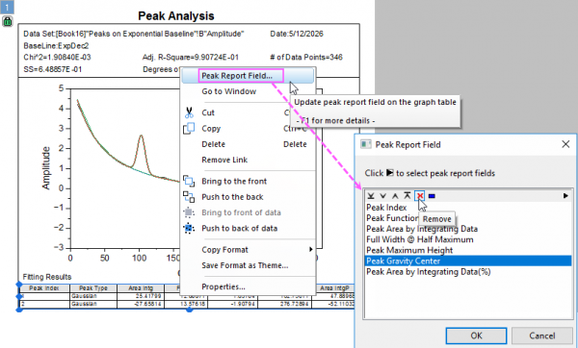578x348 pixels.
Task: Choose Remove Link menu entry
Action: 224,160
